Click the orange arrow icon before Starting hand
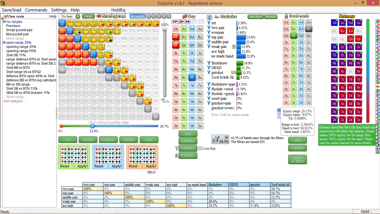The height and width of the screenshot is (214, 380). [x=99, y=16]
